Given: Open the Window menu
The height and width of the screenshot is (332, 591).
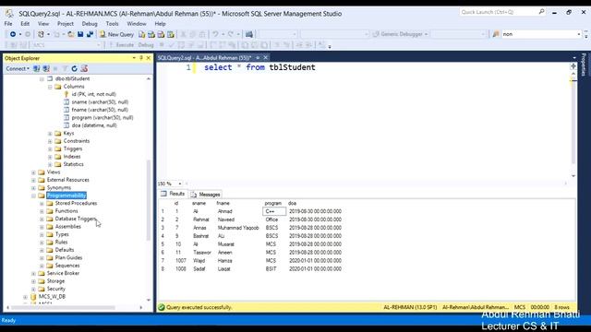Looking at the screenshot, I should tap(137, 23).
